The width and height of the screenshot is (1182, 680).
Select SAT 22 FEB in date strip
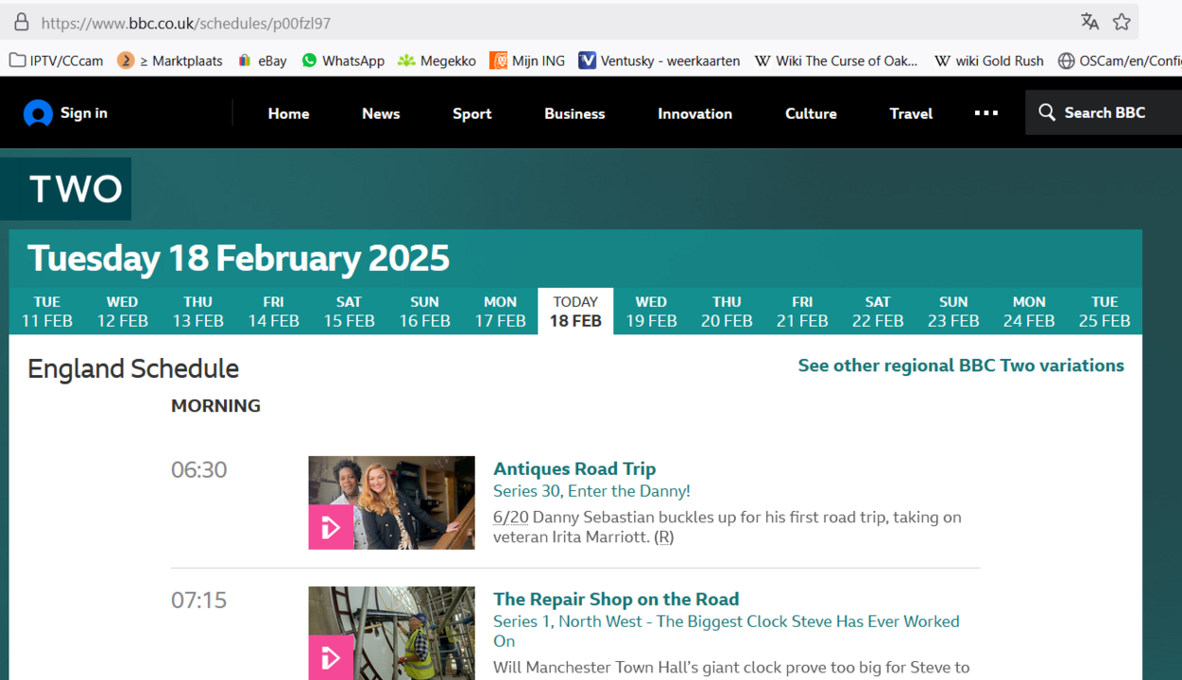tap(877, 312)
